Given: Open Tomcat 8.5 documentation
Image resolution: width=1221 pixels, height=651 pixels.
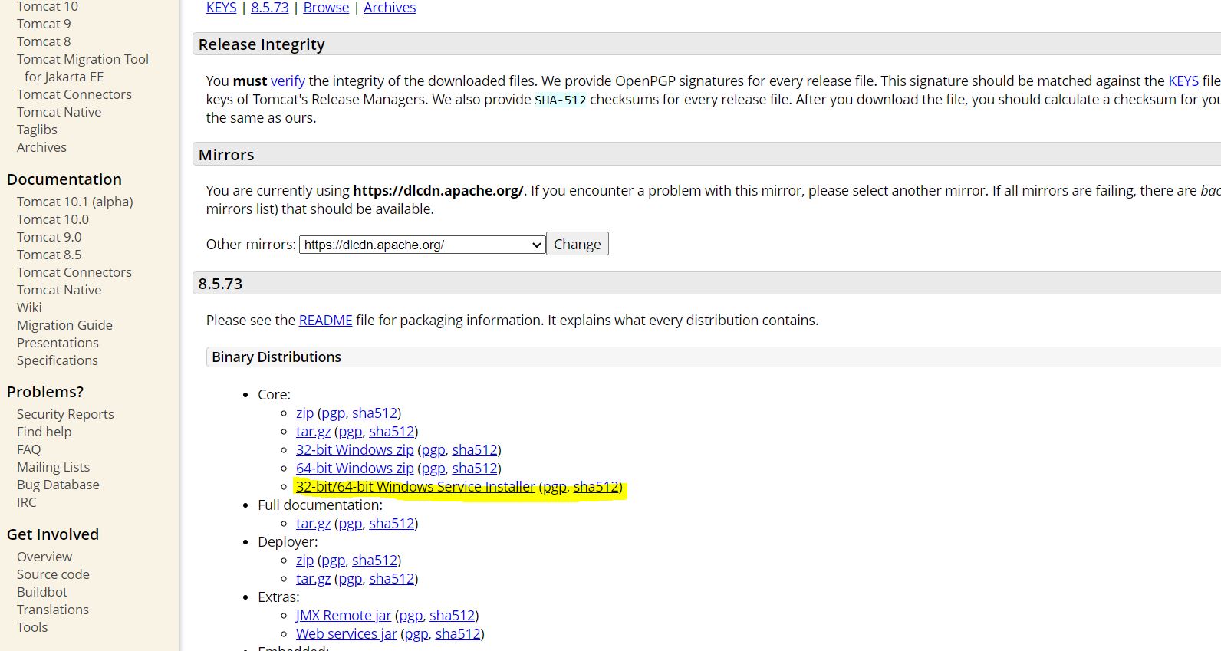Looking at the screenshot, I should [x=49, y=255].
